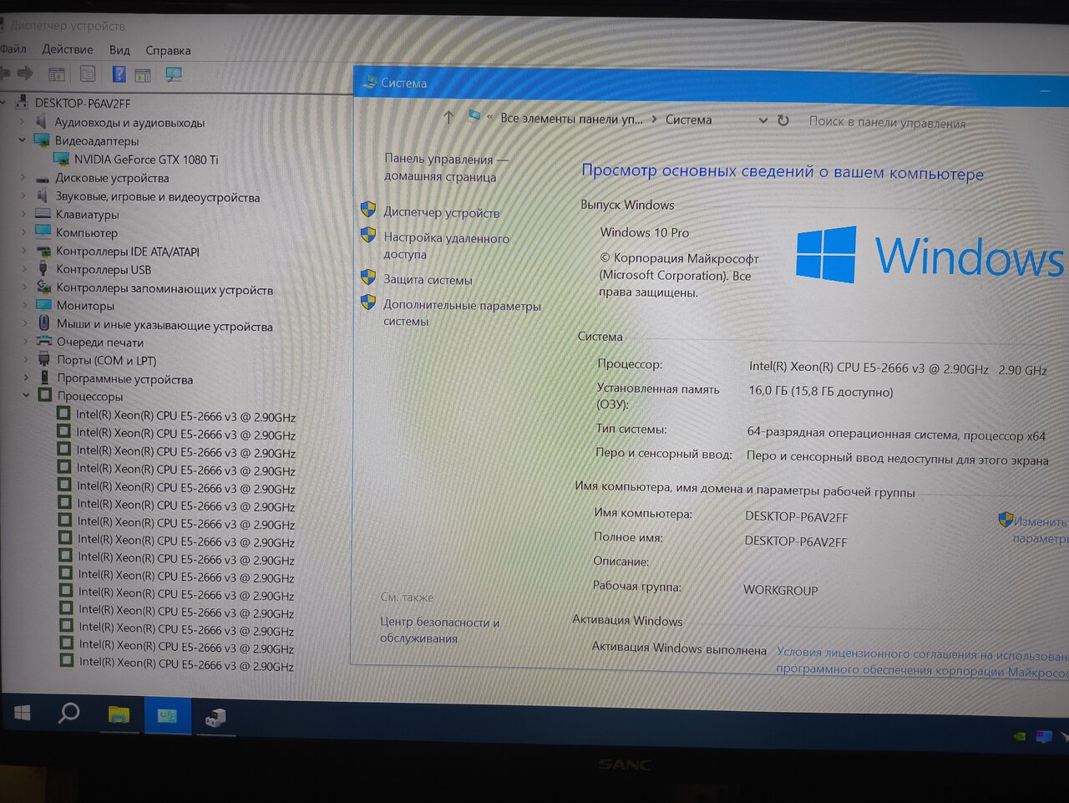The width and height of the screenshot is (1069, 803).
Task: Click the Windows Start button
Action: [23, 712]
